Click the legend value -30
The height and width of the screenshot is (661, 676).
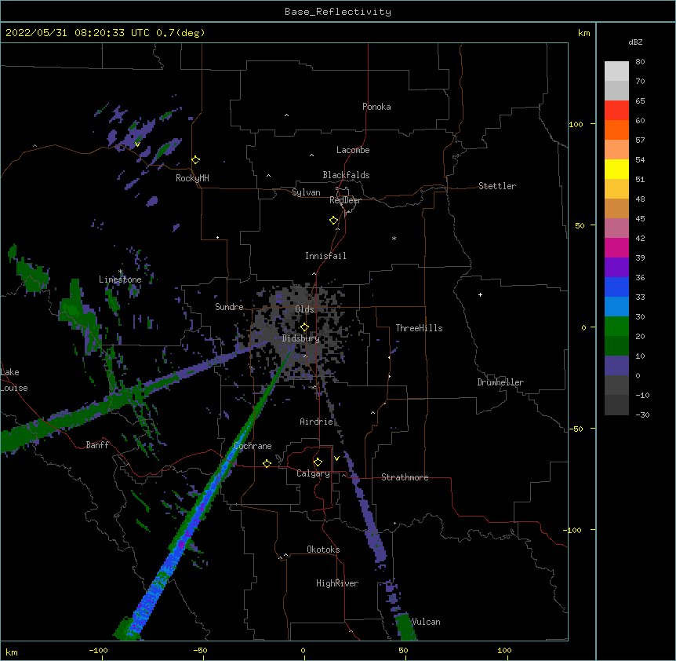click(642, 414)
